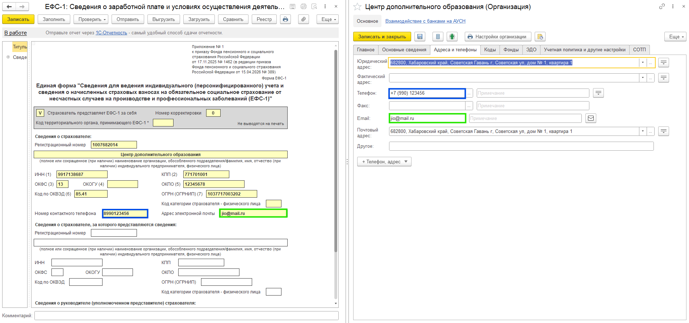The width and height of the screenshot is (689, 323).
Task: Click the document list icon next to save
Action: pyautogui.click(x=438, y=36)
